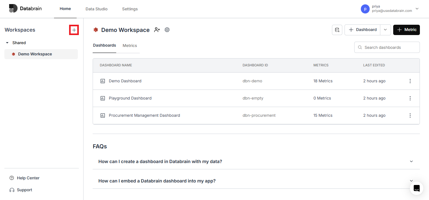Open the Playground Dashboard row name
Viewport: 429px width, 200px height.
click(130, 98)
